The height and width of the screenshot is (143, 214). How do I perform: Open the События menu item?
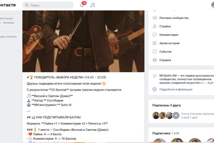pos(166,52)
